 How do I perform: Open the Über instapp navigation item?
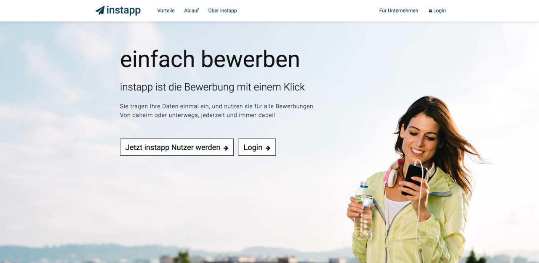222,11
